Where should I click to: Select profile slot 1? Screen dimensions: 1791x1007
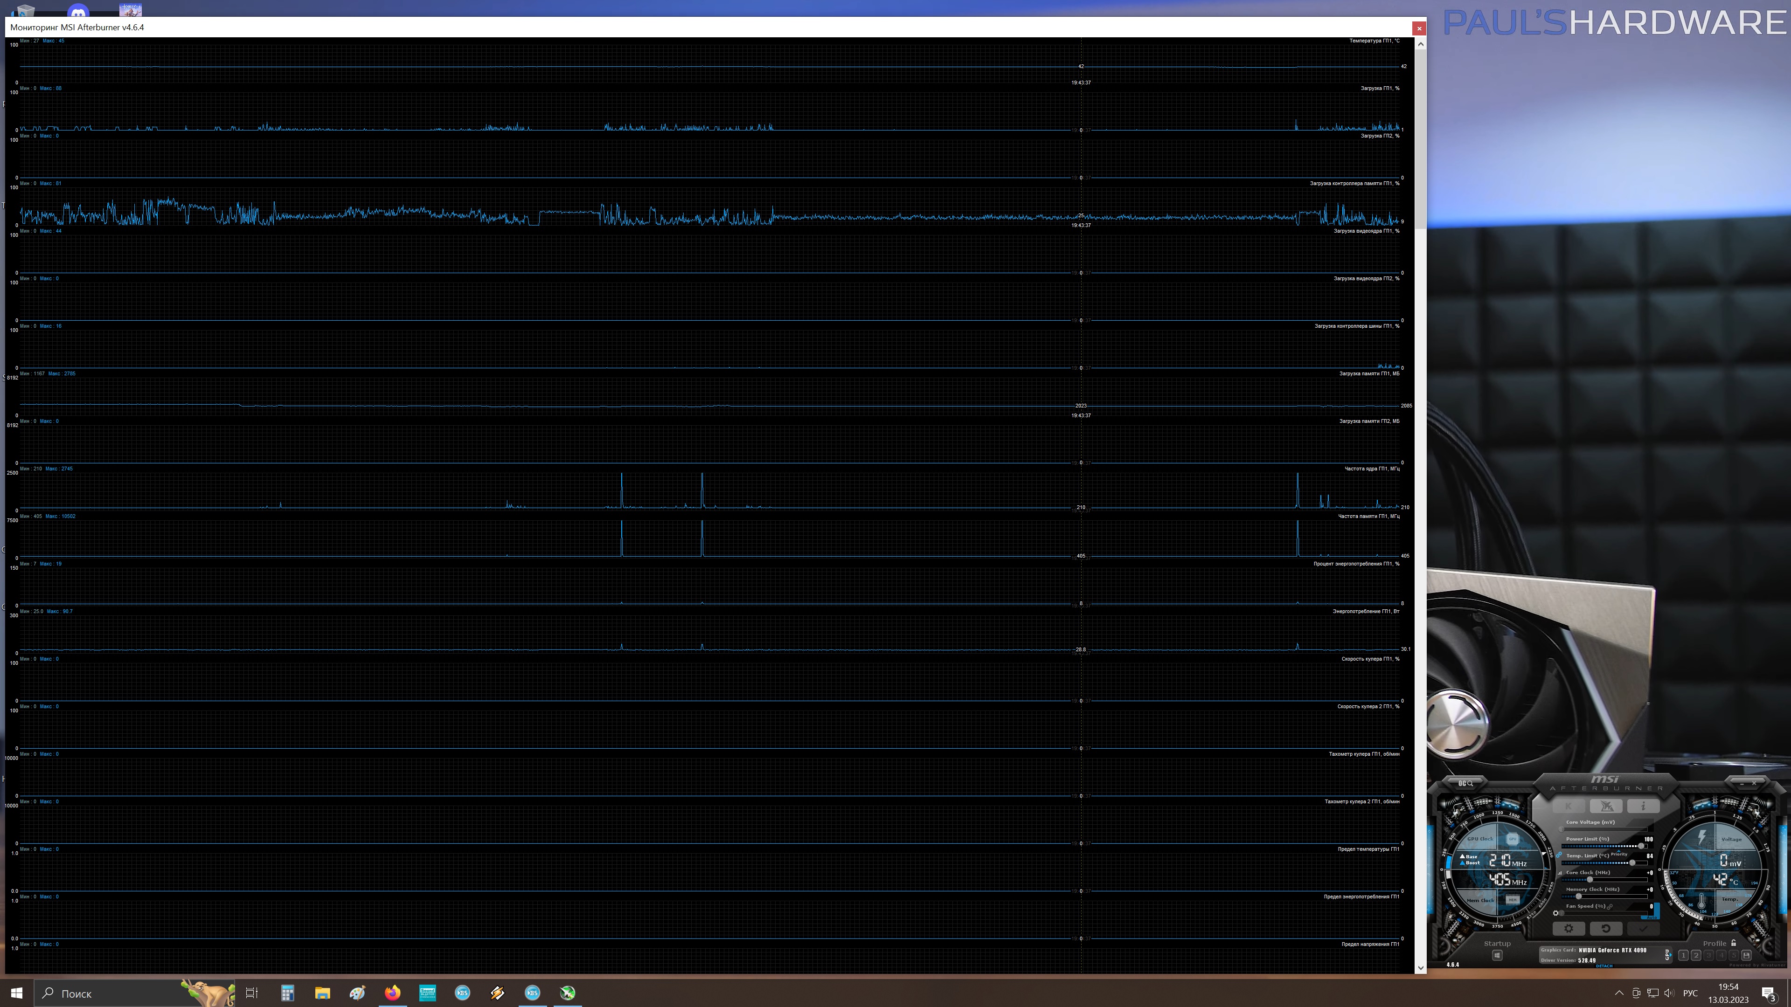point(1683,956)
